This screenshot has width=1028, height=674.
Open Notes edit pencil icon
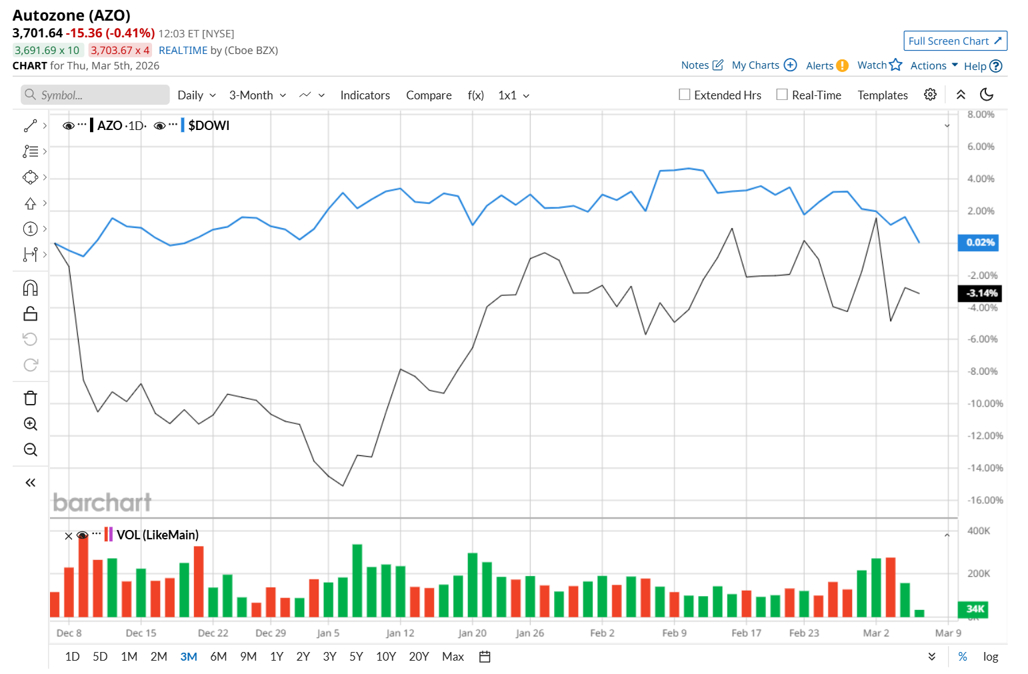pyautogui.click(x=718, y=65)
